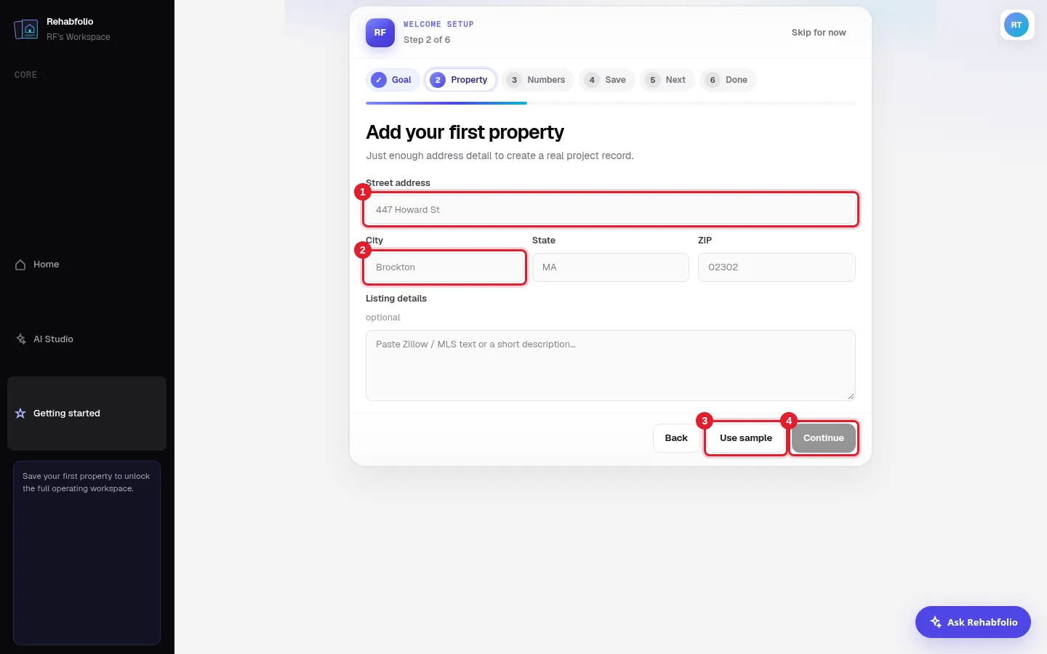Go to the Goal step tab
The height and width of the screenshot is (654, 1047).
pyautogui.click(x=393, y=80)
